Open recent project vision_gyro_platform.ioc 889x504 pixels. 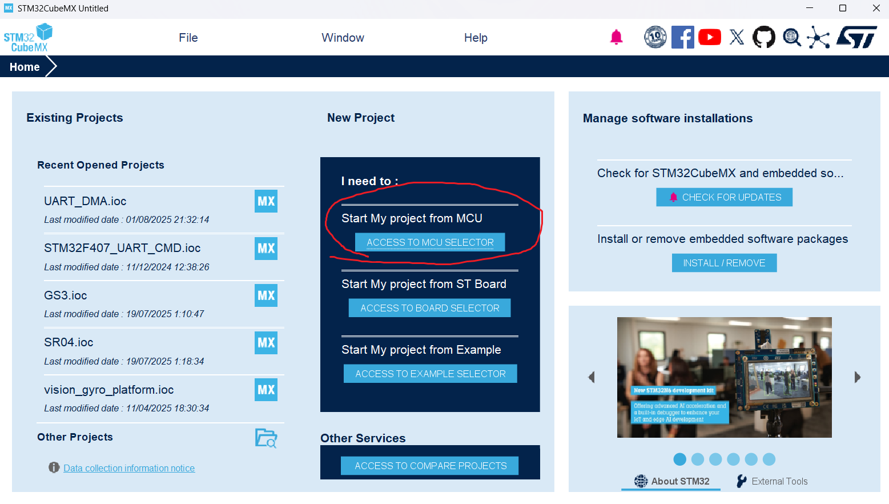click(109, 390)
